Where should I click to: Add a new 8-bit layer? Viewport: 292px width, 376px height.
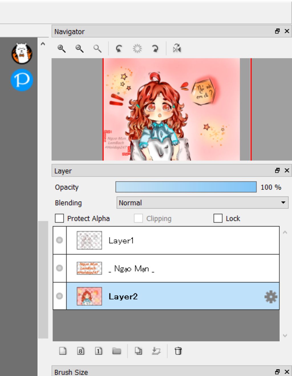point(81,351)
